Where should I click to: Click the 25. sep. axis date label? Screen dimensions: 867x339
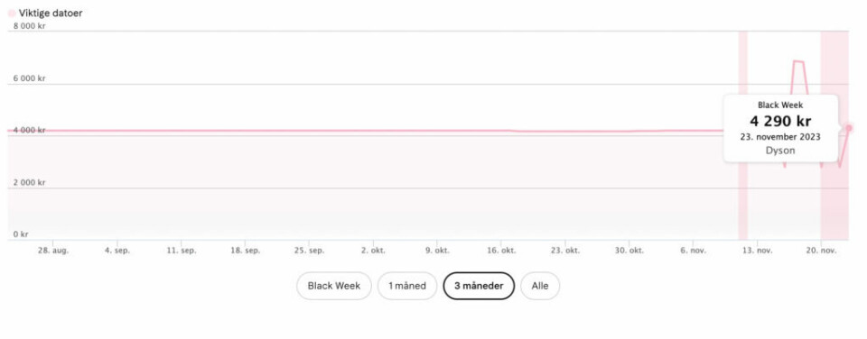(x=309, y=250)
